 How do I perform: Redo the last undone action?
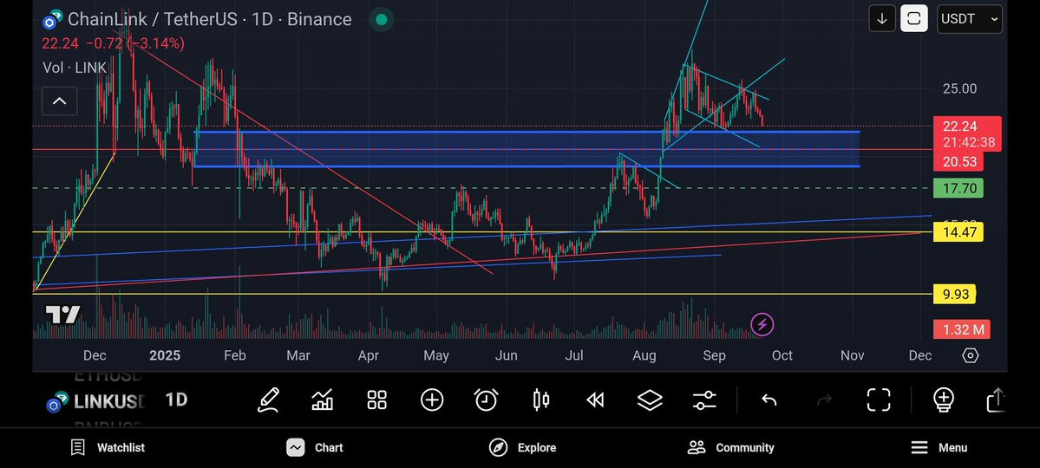[824, 400]
